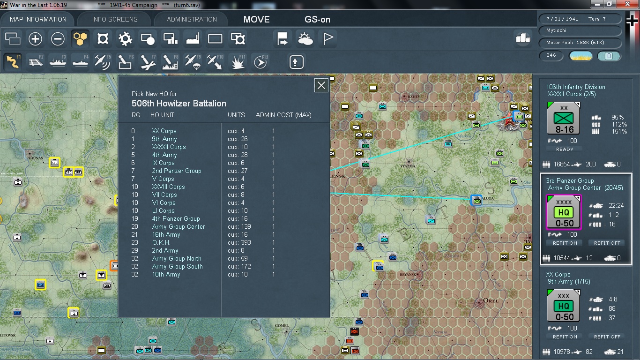Zoom out with the minus icon
Viewport: 640px width, 360px height.
[x=58, y=38]
